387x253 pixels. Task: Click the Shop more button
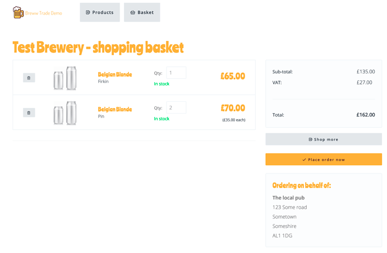(x=324, y=139)
